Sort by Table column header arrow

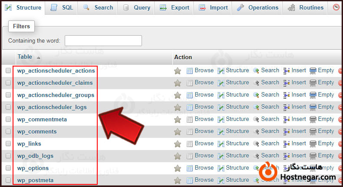38,57
